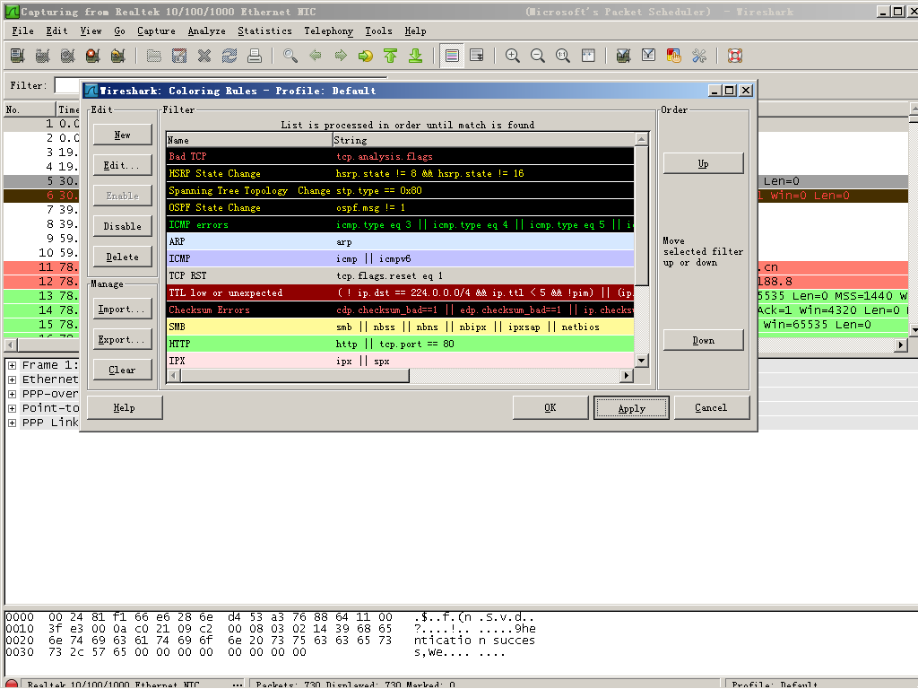Print packets toolbar icon
Viewport: 918px width, 689px height.
pyautogui.click(x=255, y=56)
